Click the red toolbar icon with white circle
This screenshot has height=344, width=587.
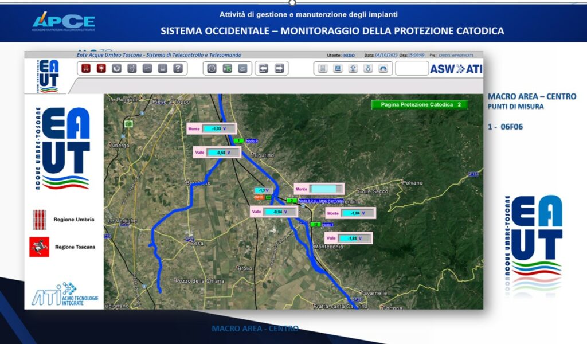(x=101, y=68)
